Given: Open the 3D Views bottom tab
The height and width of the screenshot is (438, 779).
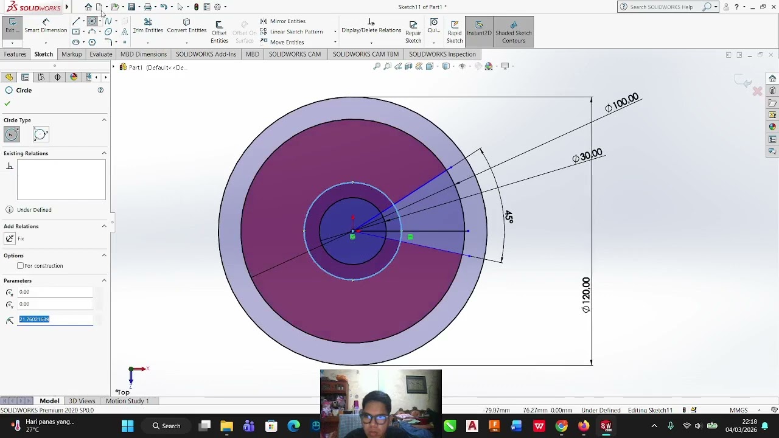Looking at the screenshot, I should 82,401.
